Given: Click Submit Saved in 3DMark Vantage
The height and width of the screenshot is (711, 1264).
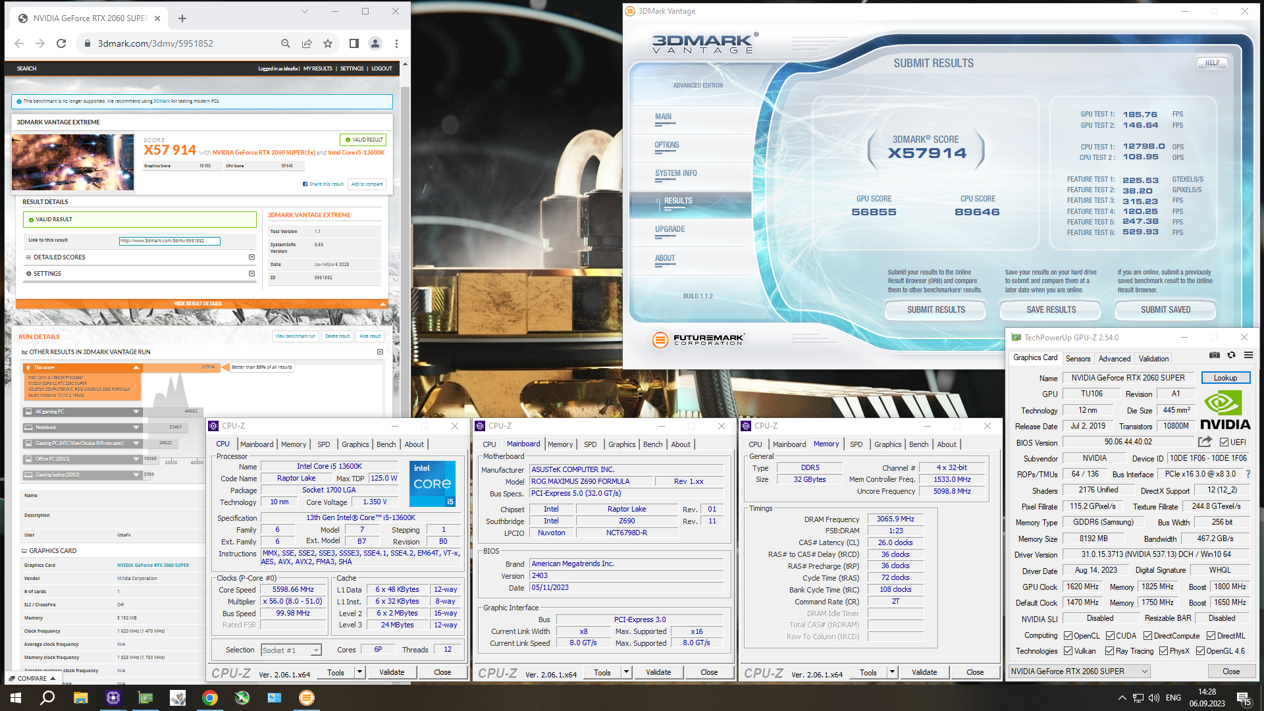Looking at the screenshot, I should click(x=1165, y=309).
